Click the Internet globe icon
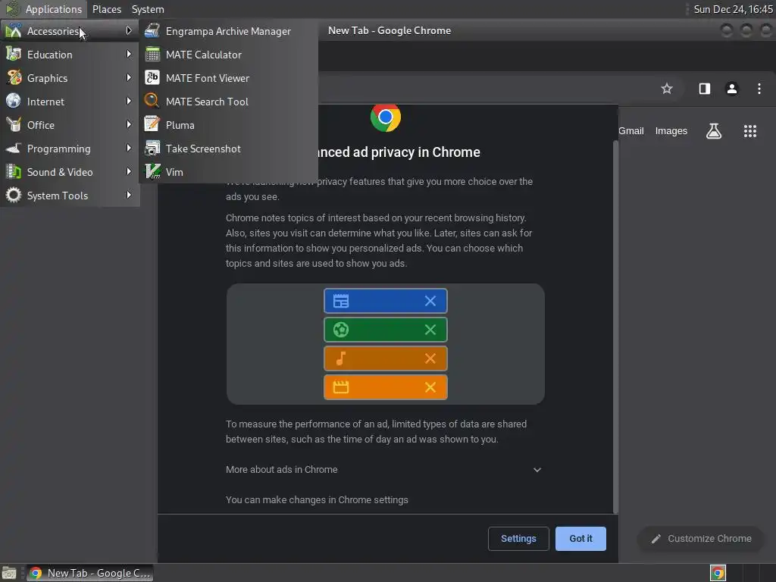Image resolution: width=776 pixels, height=582 pixels. click(x=14, y=102)
